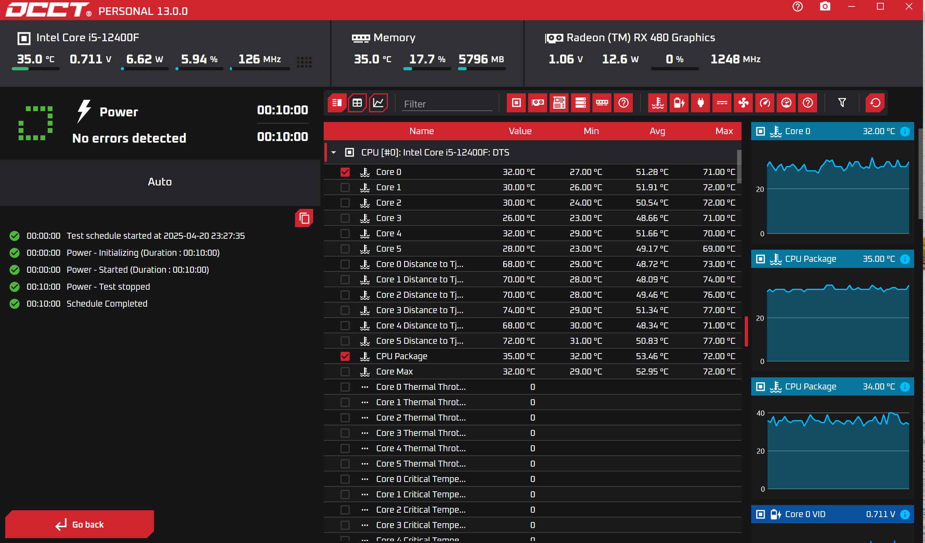The height and width of the screenshot is (543, 925).
Task: Check the Core 3 checkbox
Action: pyautogui.click(x=345, y=218)
